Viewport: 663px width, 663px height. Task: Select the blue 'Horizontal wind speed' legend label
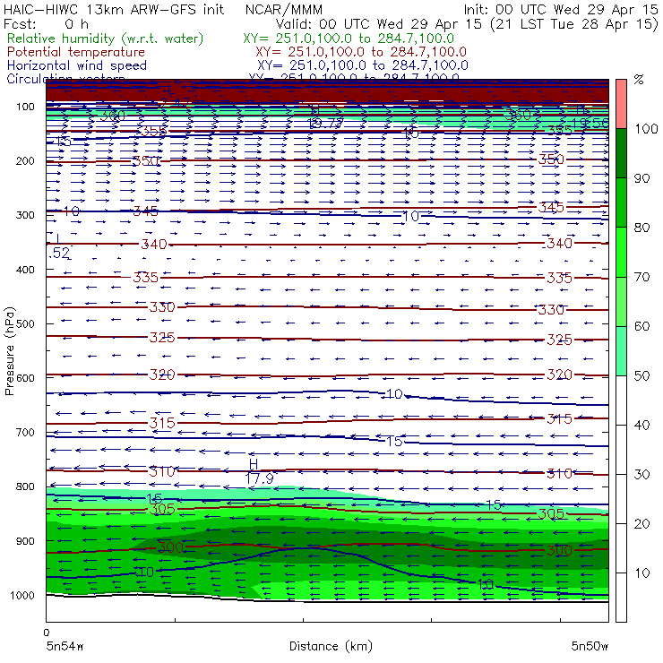tap(77, 65)
